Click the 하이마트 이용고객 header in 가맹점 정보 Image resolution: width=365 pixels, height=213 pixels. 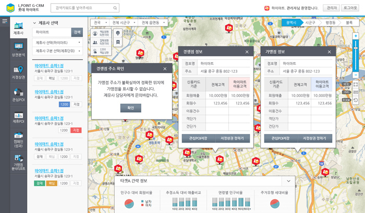tap(322, 84)
